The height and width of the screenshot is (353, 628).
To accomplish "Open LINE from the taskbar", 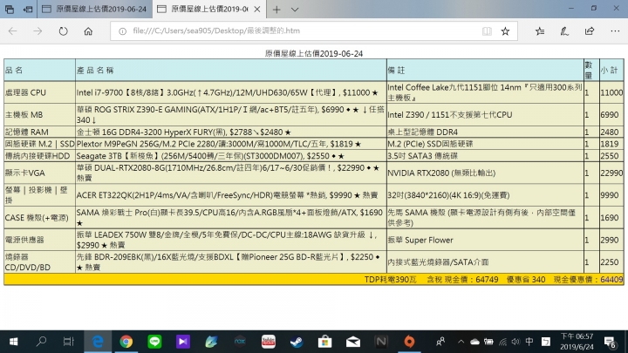I will [154, 342].
